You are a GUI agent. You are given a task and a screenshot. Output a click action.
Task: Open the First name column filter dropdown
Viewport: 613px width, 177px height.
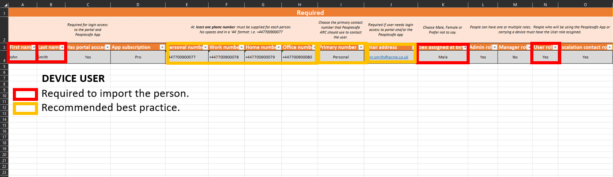(34, 47)
